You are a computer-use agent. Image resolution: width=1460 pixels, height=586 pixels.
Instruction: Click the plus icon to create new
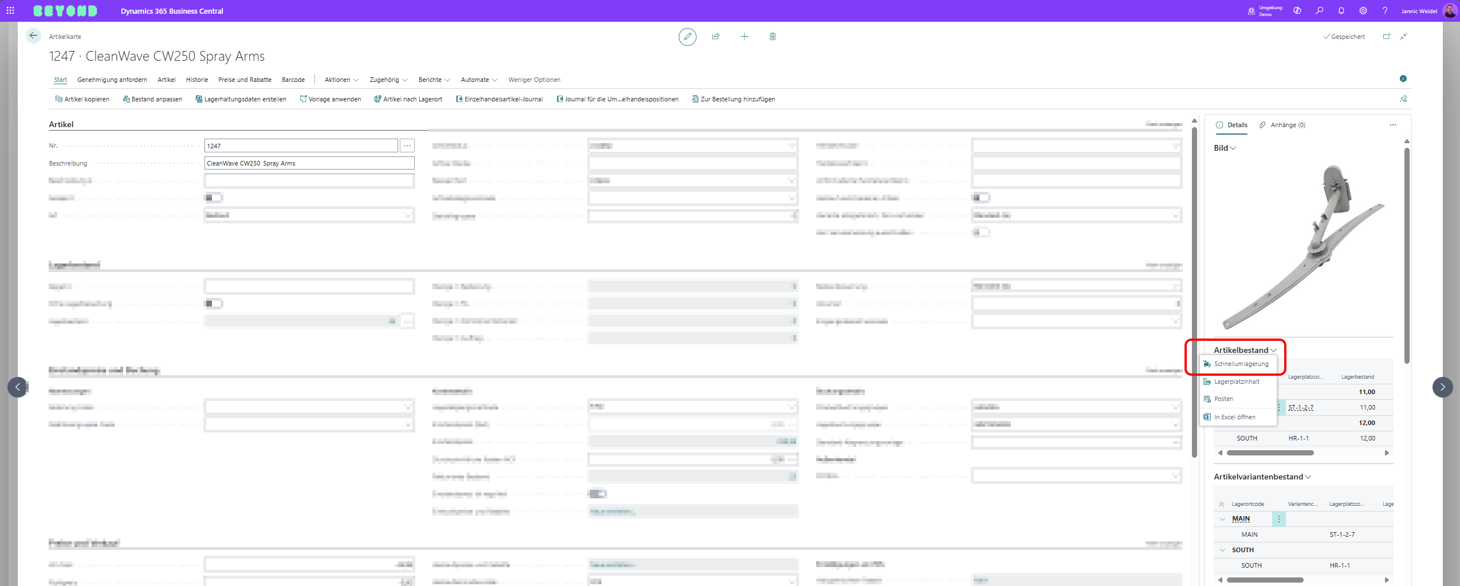[x=744, y=37]
